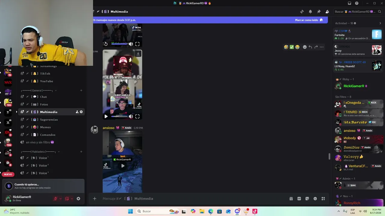Screen dimensions: 385x216
Task: Fullscreen the top TikTok video
Action: click(x=137, y=44)
